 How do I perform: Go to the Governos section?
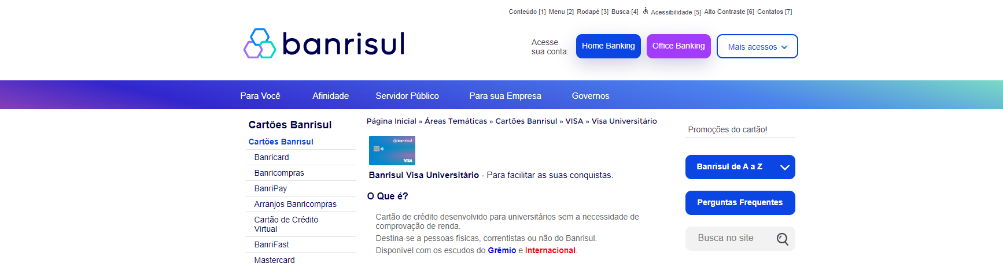coord(590,96)
